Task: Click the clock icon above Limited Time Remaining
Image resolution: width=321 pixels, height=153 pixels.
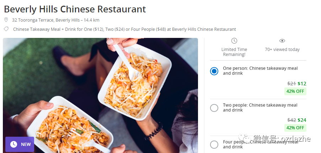Action: click(234, 41)
